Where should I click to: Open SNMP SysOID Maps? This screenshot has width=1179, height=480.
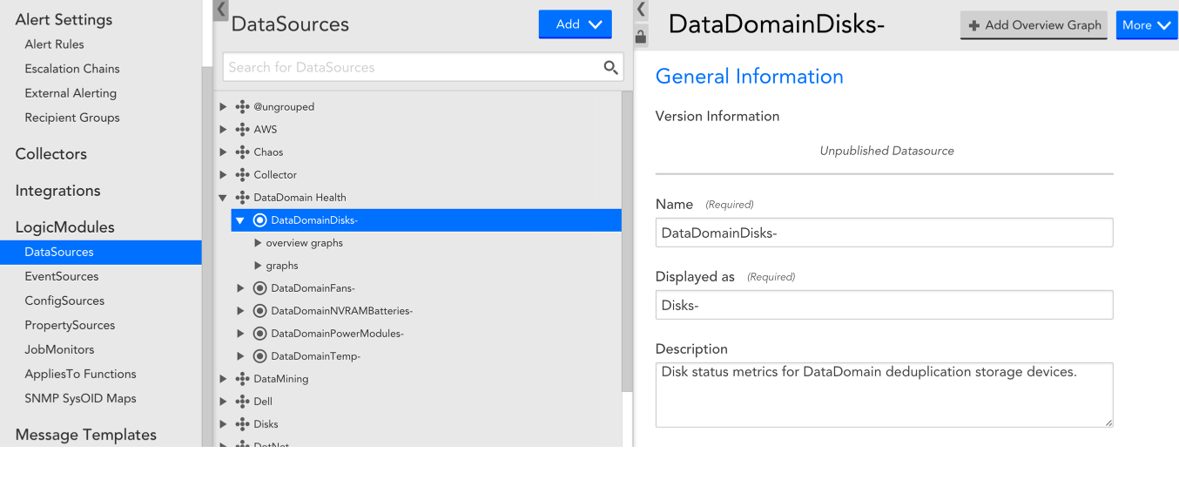tap(80, 398)
